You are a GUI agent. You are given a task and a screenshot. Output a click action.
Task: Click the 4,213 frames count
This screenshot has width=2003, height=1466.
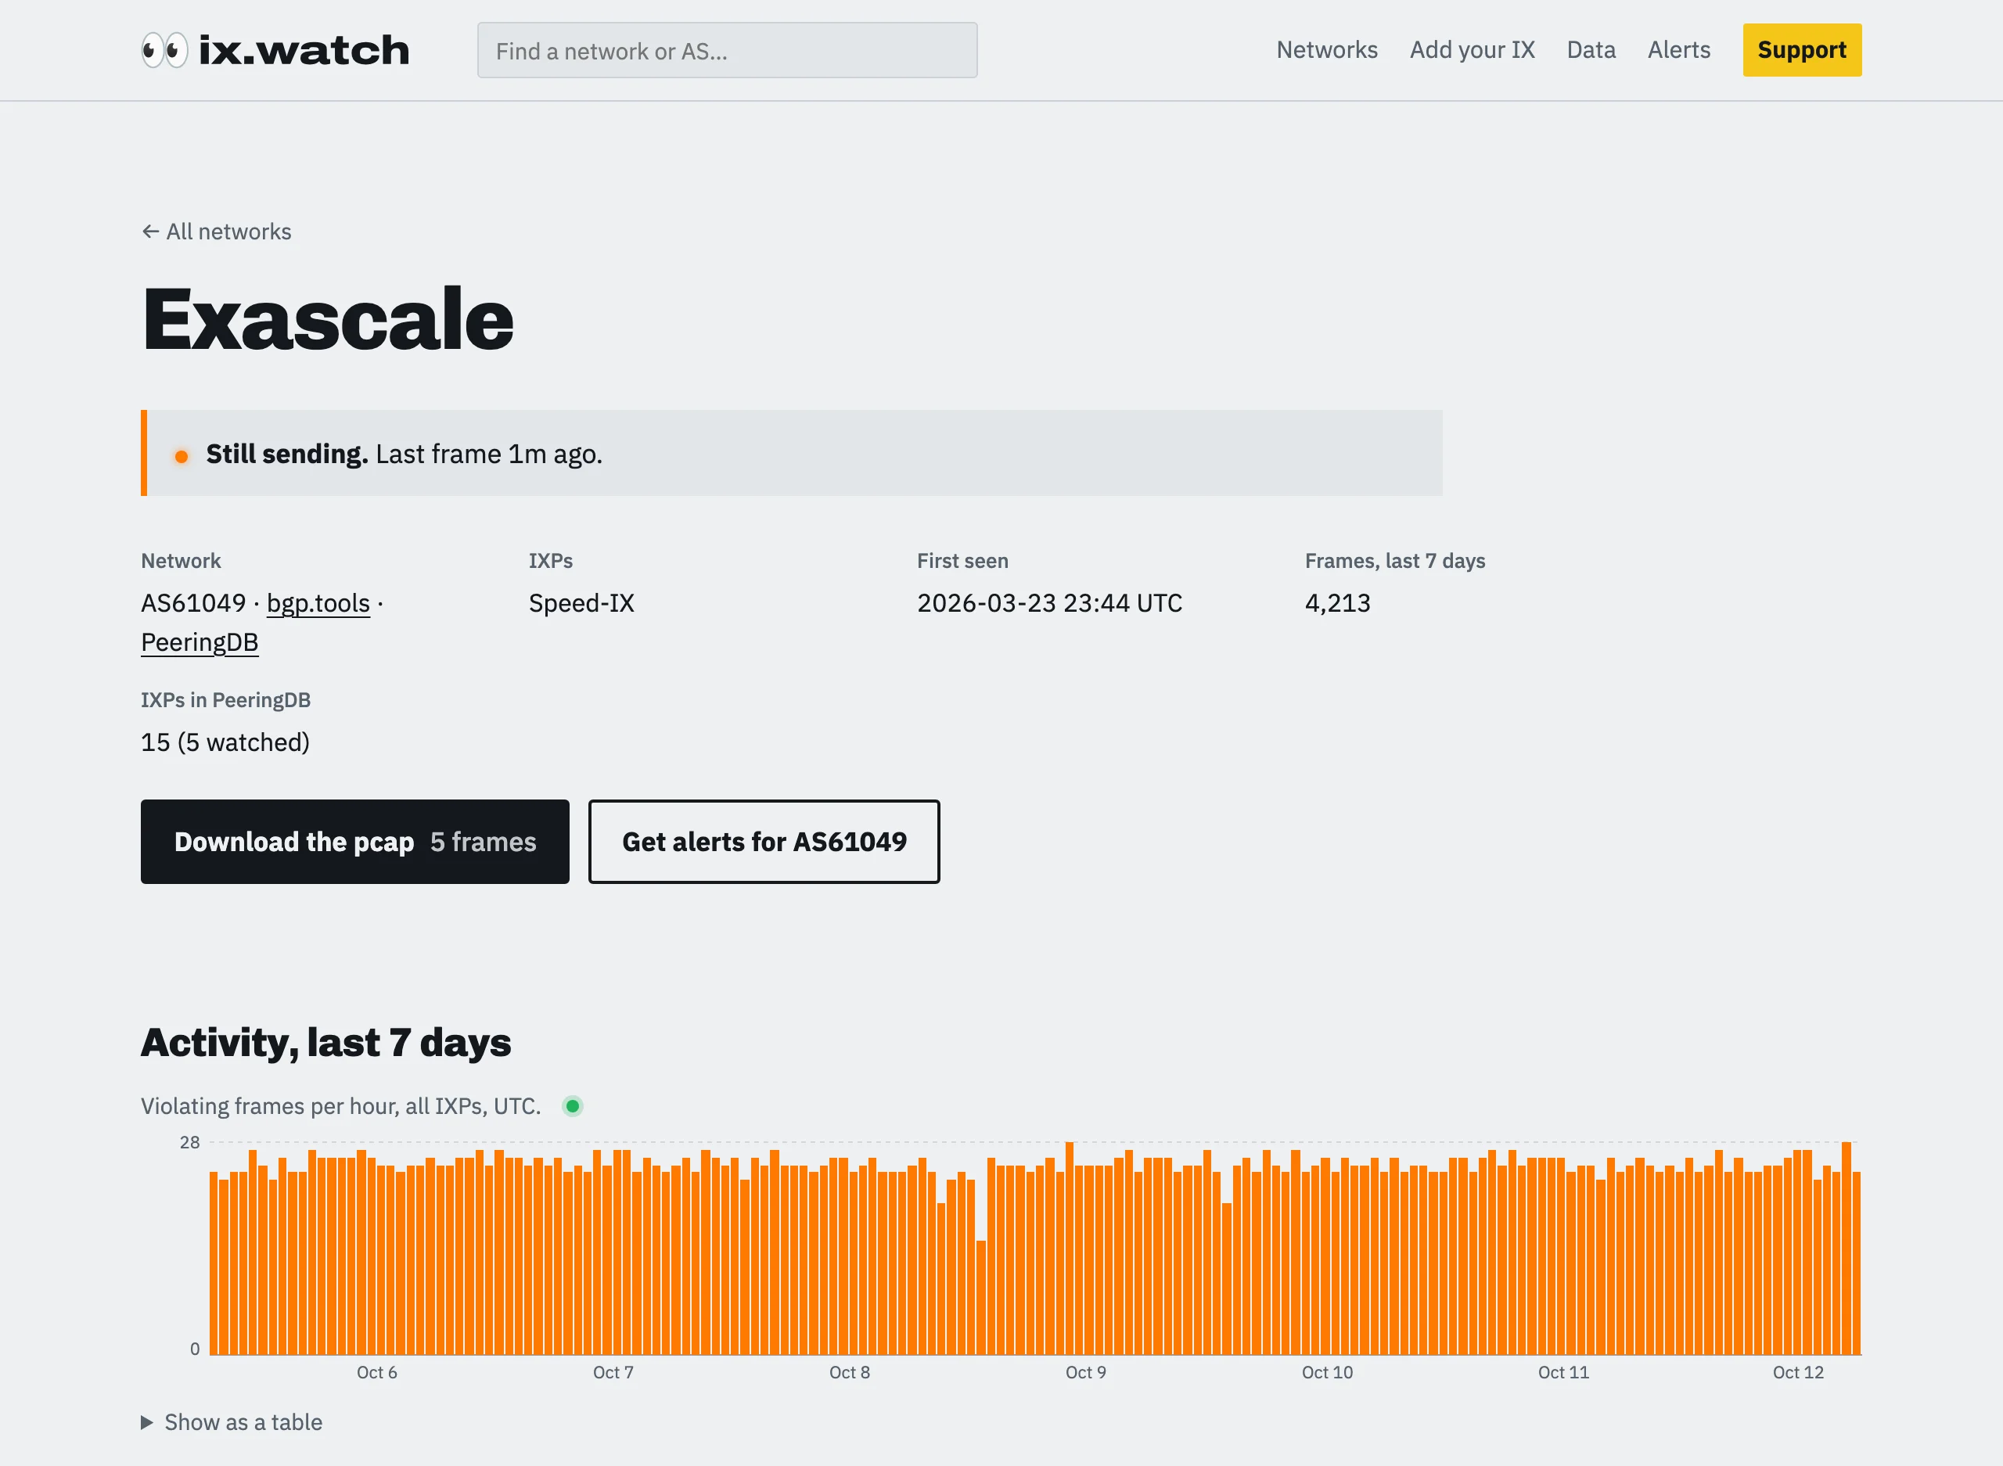coord(1337,603)
